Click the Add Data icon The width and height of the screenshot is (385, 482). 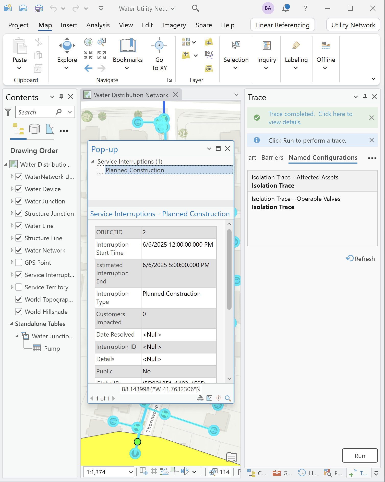(186, 55)
